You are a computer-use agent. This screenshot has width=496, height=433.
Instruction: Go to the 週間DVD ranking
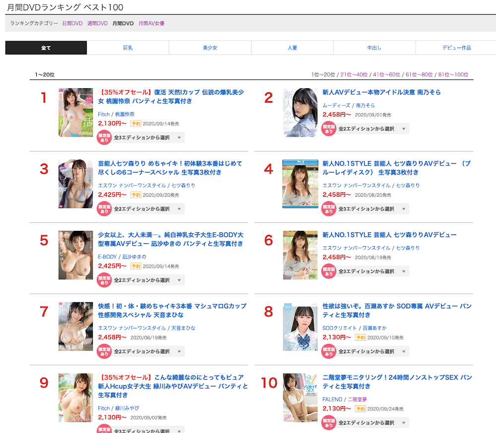tap(97, 23)
